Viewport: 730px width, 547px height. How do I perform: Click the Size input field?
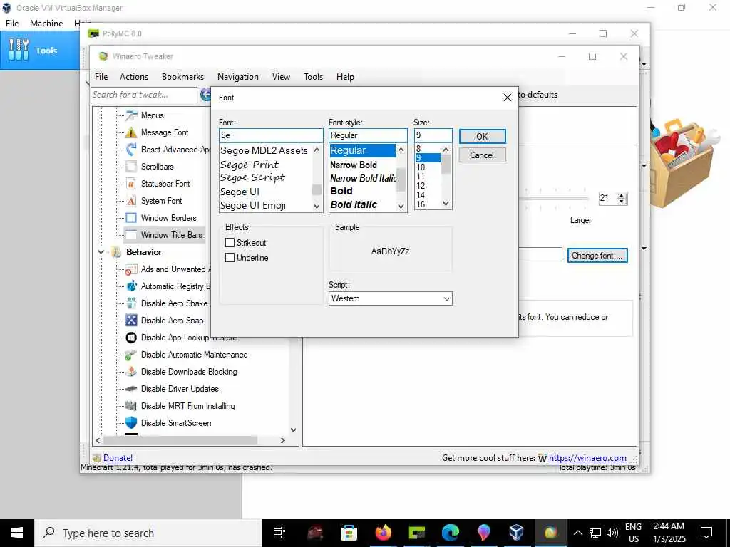(433, 135)
